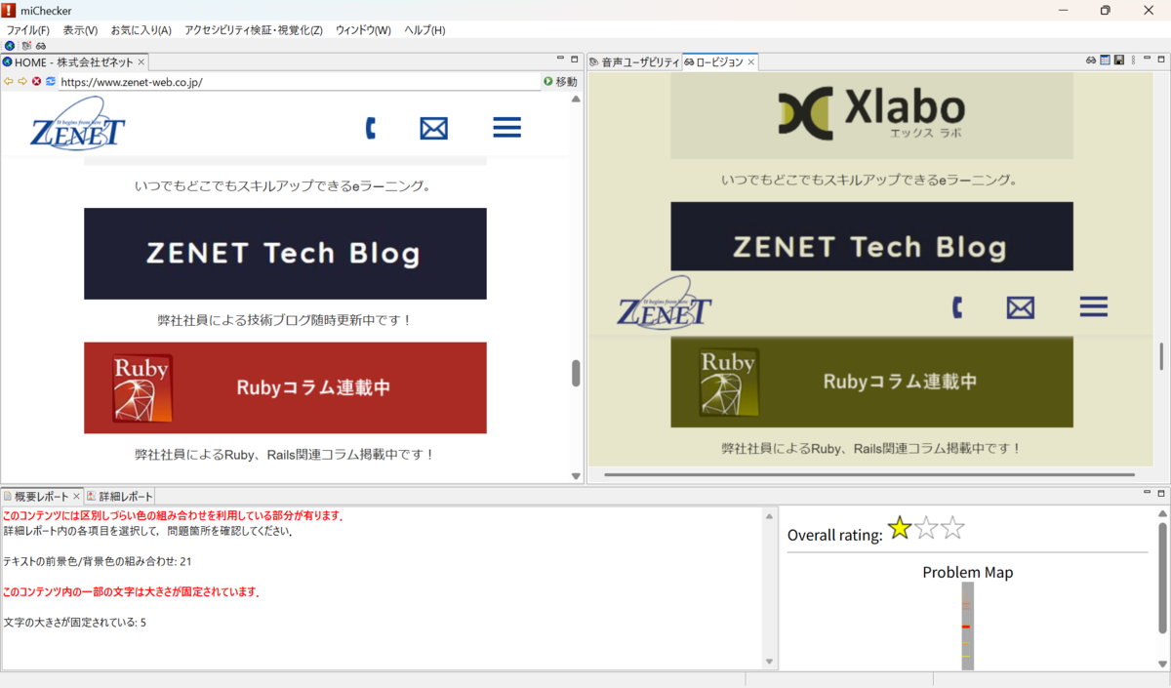Open the ファイル(F) menu
The height and width of the screenshot is (688, 1171).
click(x=28, y=30)
